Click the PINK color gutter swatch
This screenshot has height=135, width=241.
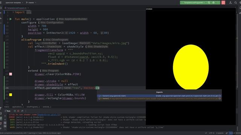click(11, 74)
